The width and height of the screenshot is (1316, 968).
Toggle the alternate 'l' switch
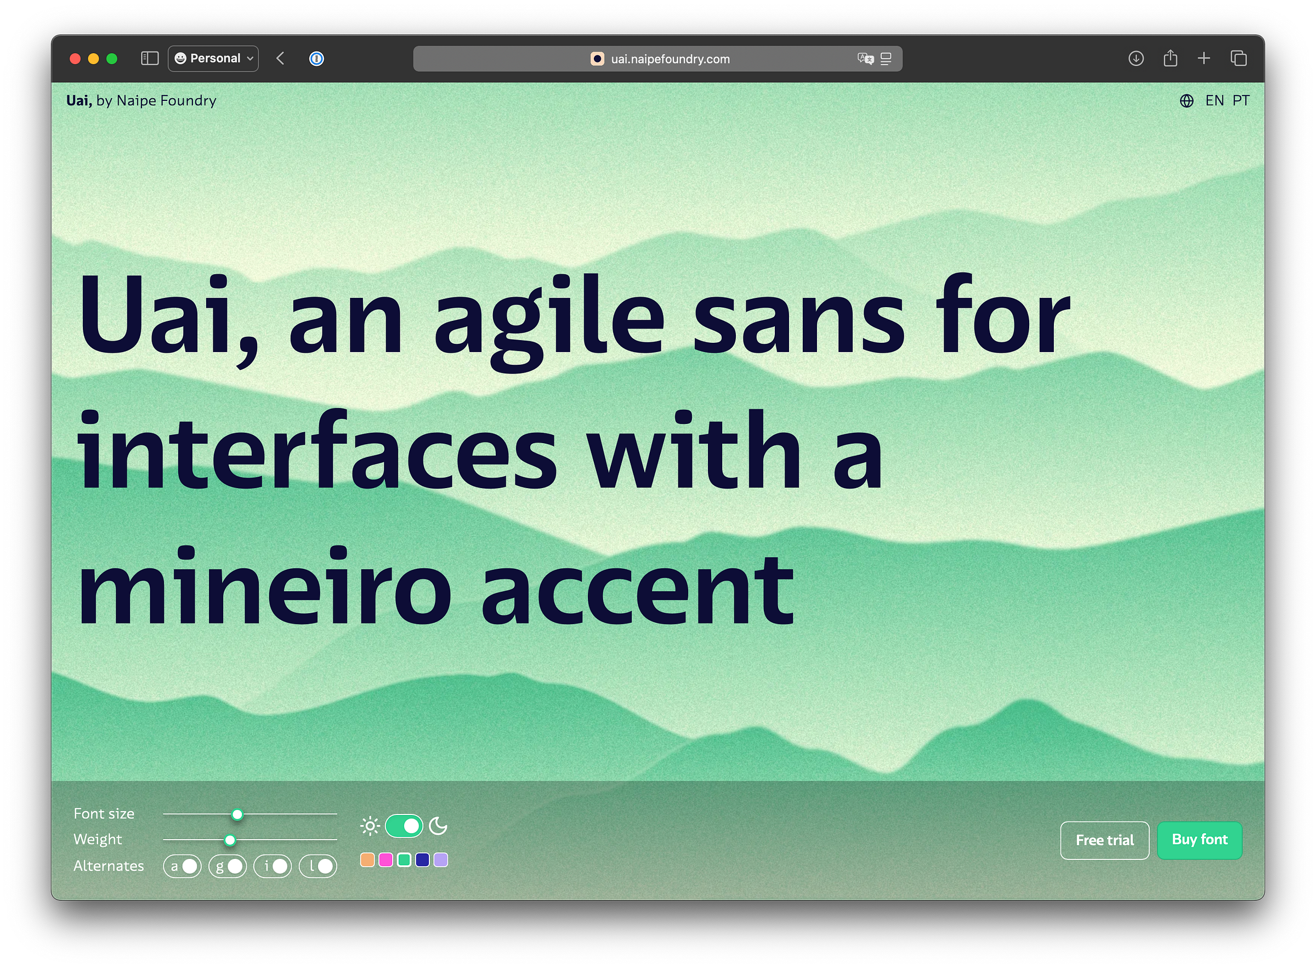(318, 866)
